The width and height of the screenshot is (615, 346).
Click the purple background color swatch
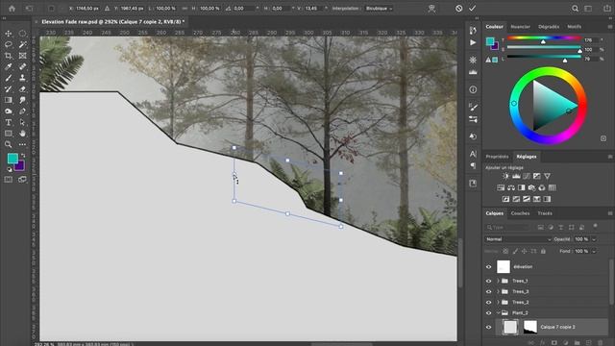coord(20,166)
